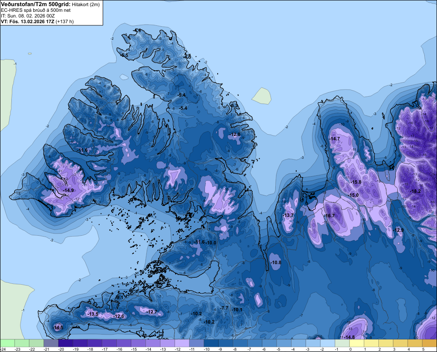The height and width of the screenshot is (352, 437).
Task: Click the pale green offshore island polygon
Action: click(262, 96)
